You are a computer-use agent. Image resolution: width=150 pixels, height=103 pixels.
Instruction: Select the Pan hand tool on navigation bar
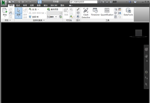click(x=146, y=56)
